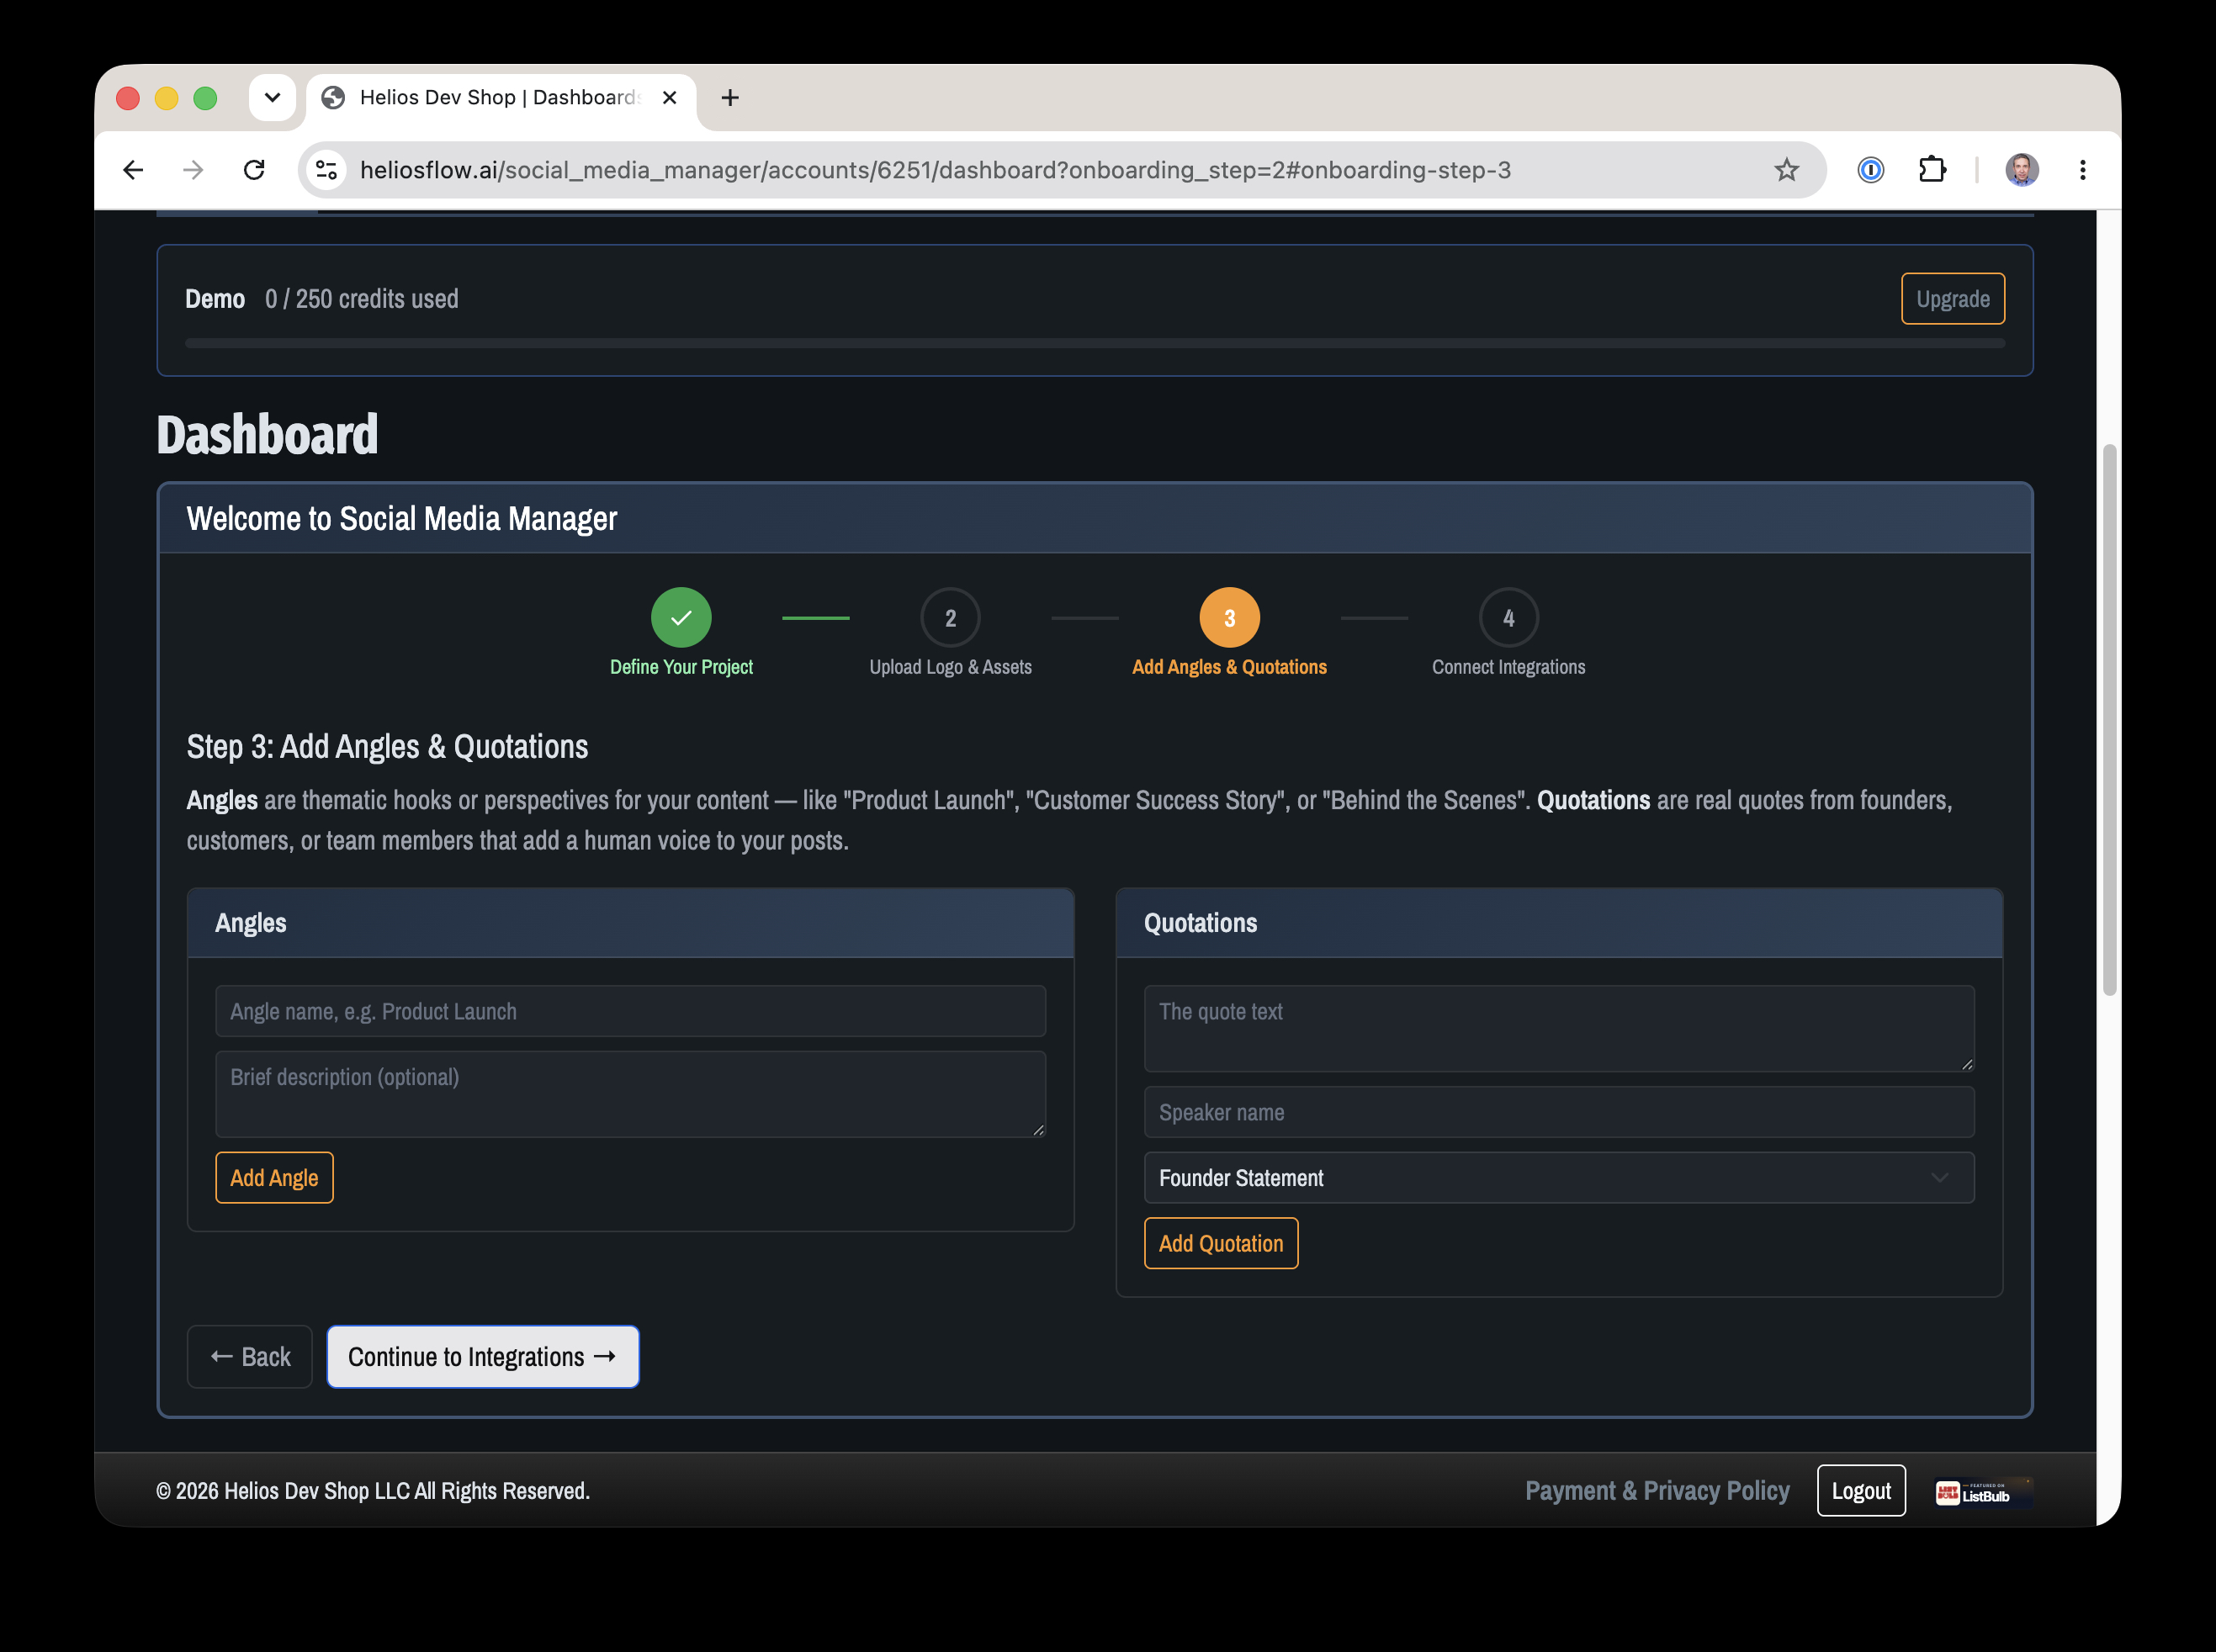Image resolution: width=2216 pixels, height=1652 pixels.
Task: Open the Chrome profile avatar
Action: coord(2021,170)
